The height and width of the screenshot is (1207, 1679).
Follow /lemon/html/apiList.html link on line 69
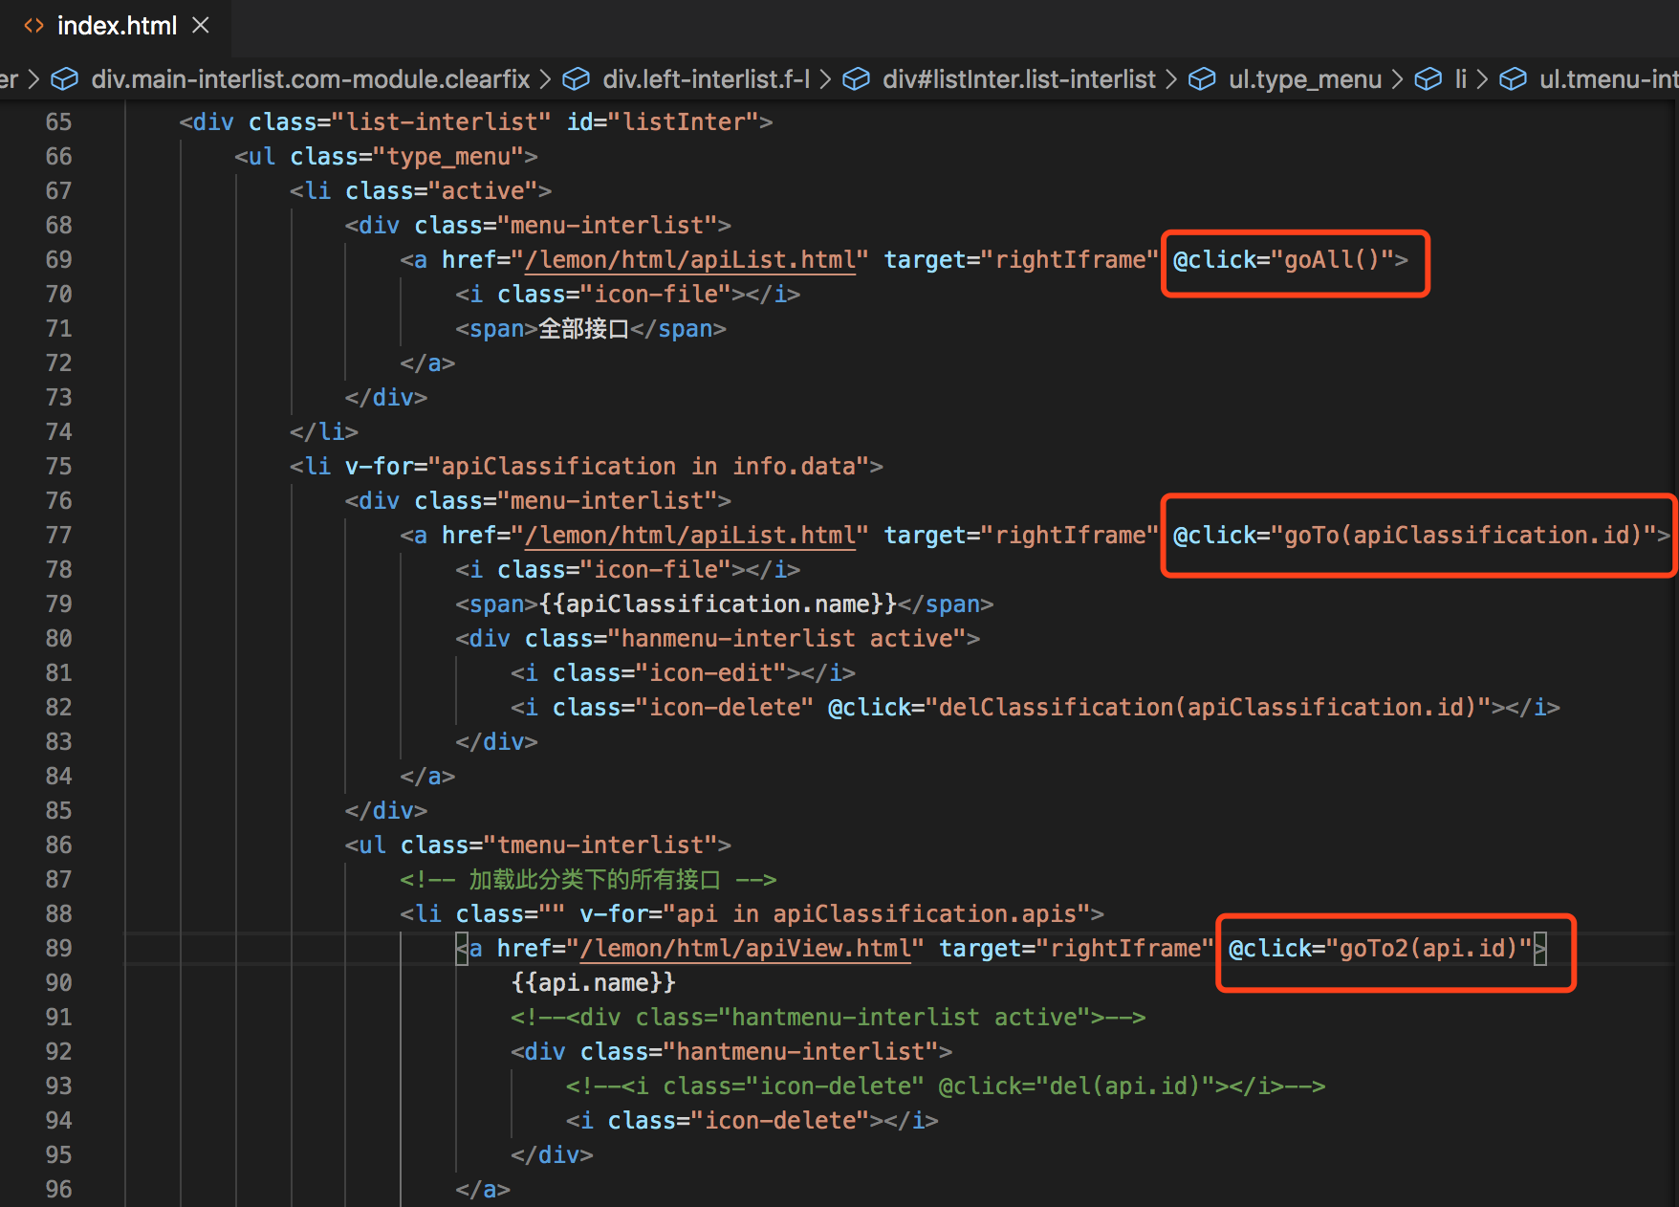(x=689, y=259)
